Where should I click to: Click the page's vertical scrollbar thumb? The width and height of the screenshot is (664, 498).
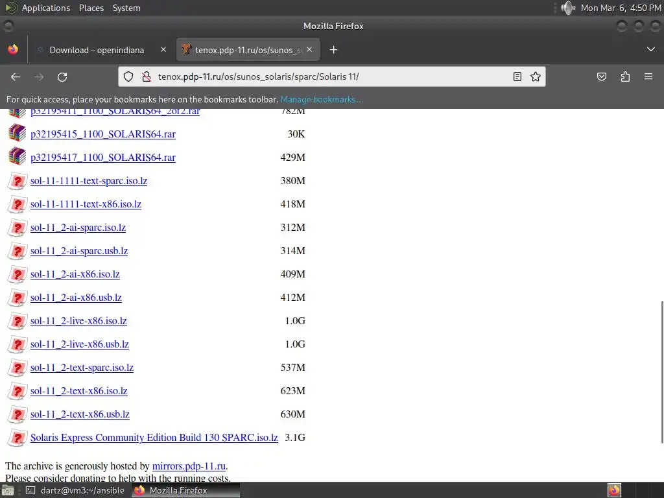662,372
